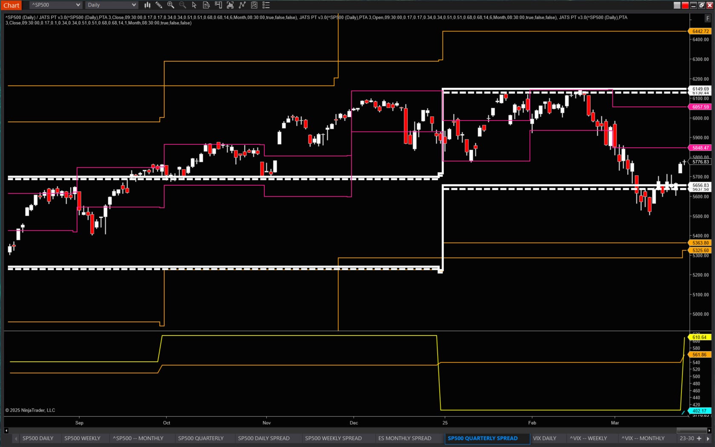
Task: Select the zoom in magnifier tool
Action: point(171,5)
